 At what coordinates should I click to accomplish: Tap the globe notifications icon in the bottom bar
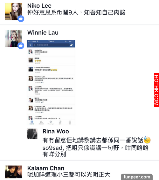pyautogui.click(x=60, y=122)
